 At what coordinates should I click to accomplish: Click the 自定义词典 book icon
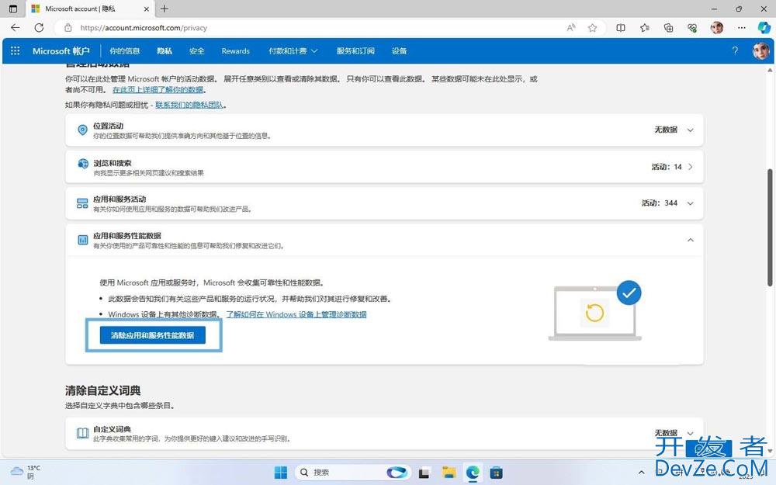coord(83,433)
